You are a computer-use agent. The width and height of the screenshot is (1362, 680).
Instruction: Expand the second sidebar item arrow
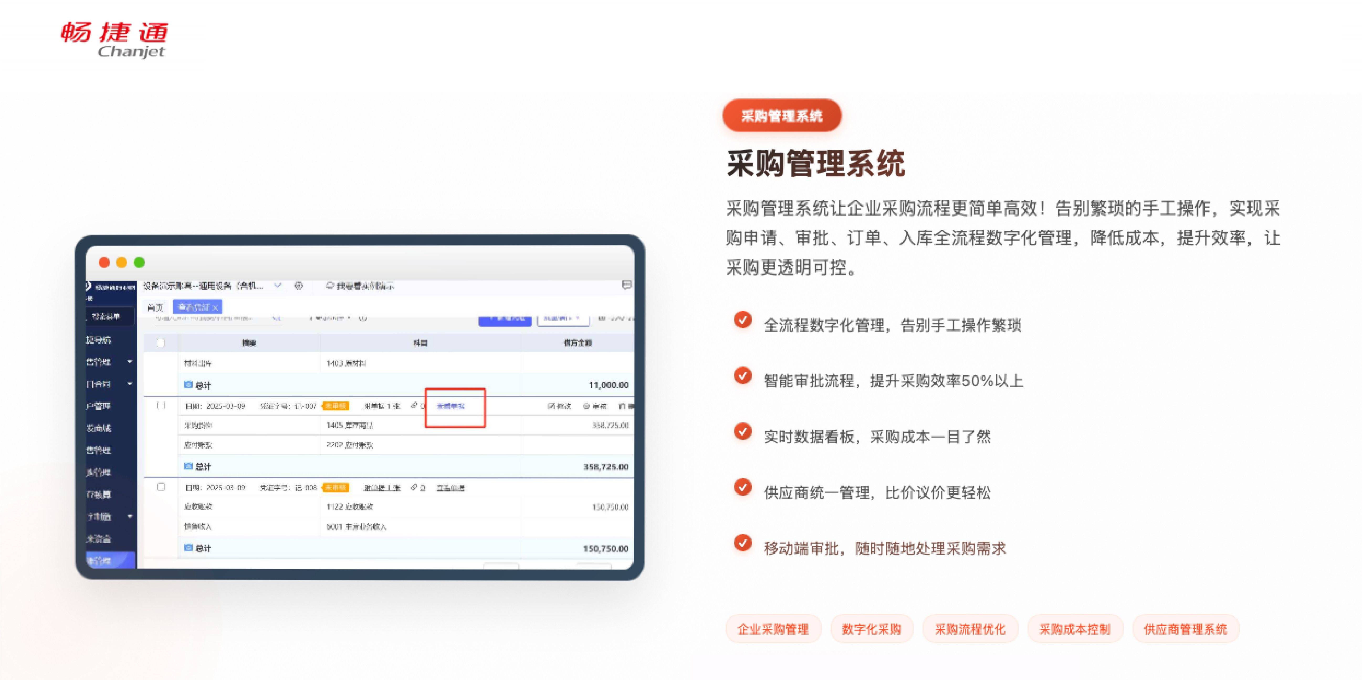point(129,384)
